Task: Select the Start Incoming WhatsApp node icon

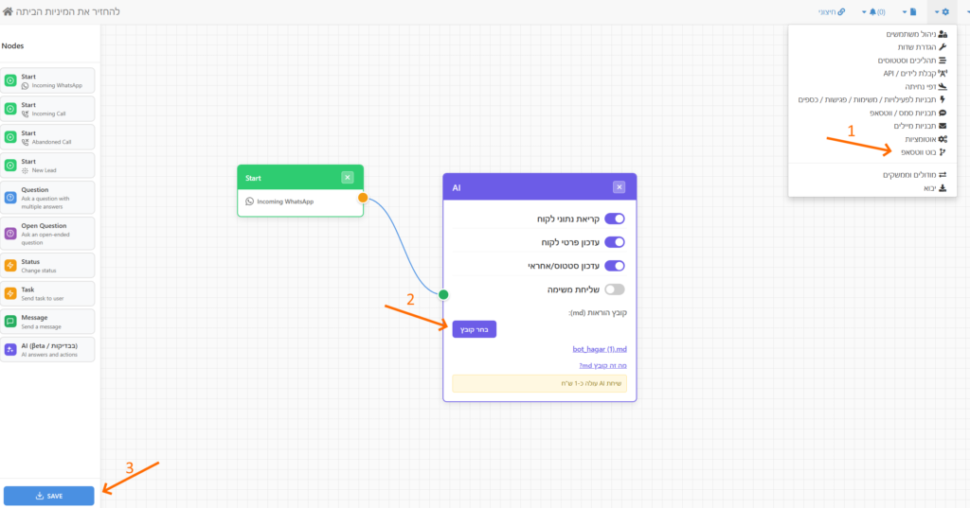Action: click(10, 80)
